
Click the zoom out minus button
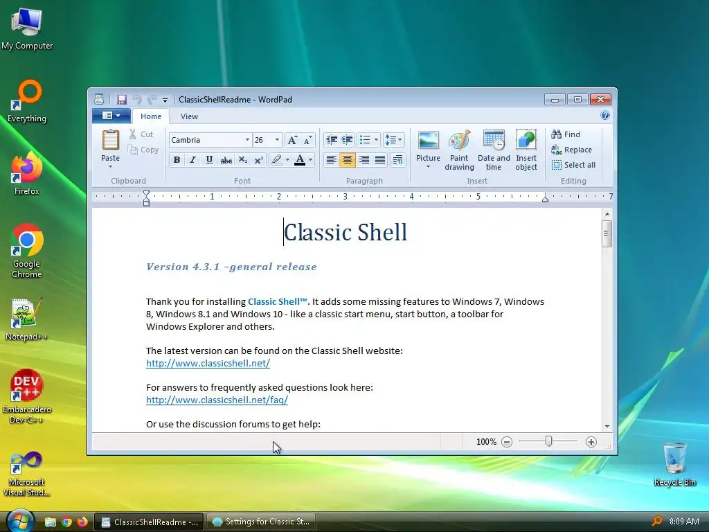pyautogui.click(x=507, y=442)
